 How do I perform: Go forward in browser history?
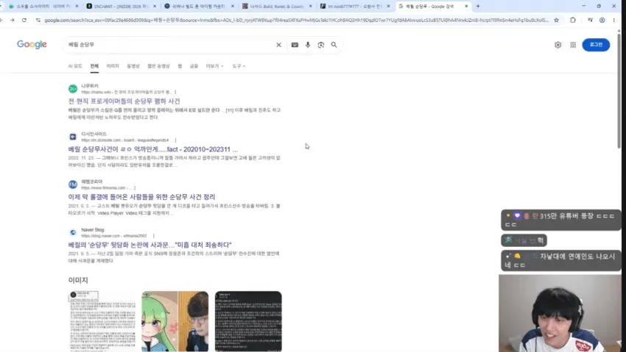13,20
